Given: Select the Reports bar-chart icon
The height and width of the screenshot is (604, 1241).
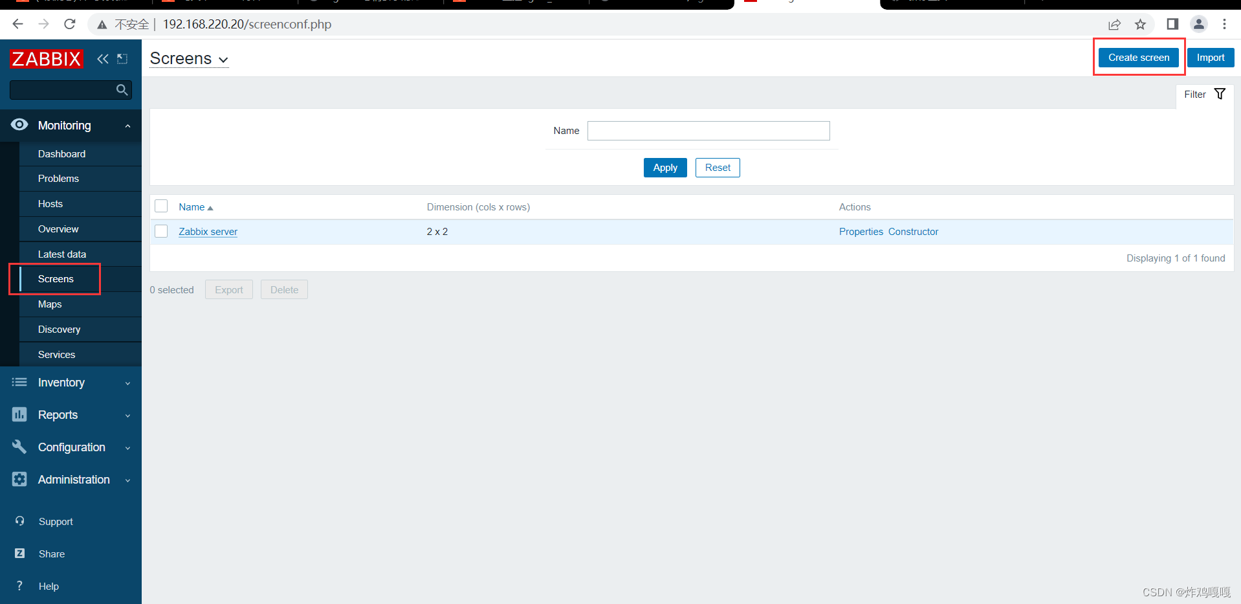Looking at the screenshot, I should coord(19,415).
